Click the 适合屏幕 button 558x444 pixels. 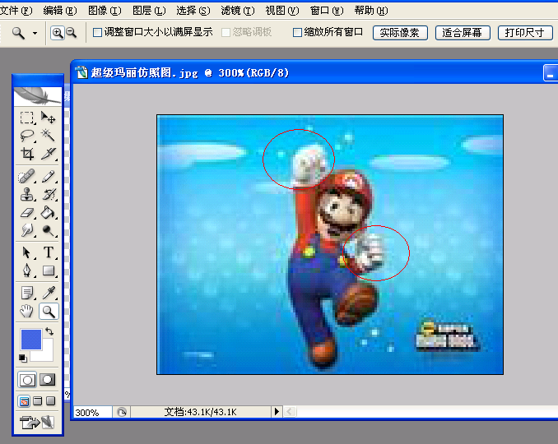[x=463, y=33]
